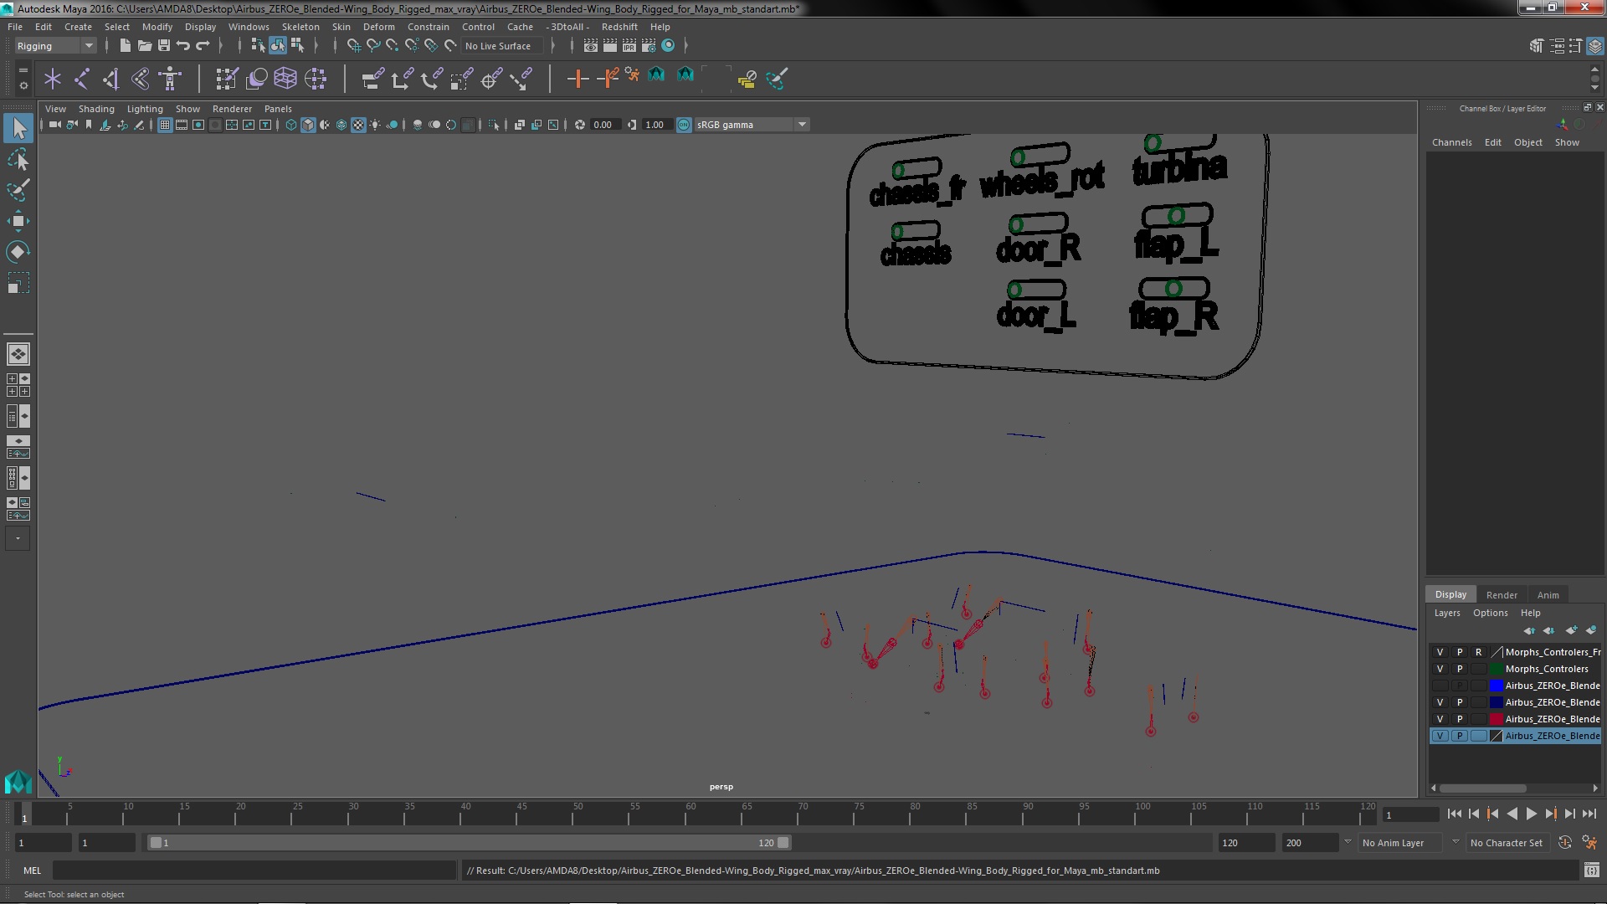Toggle visibility V of Morphs_Controlers_Fr layer

(x=1440, y=652)
